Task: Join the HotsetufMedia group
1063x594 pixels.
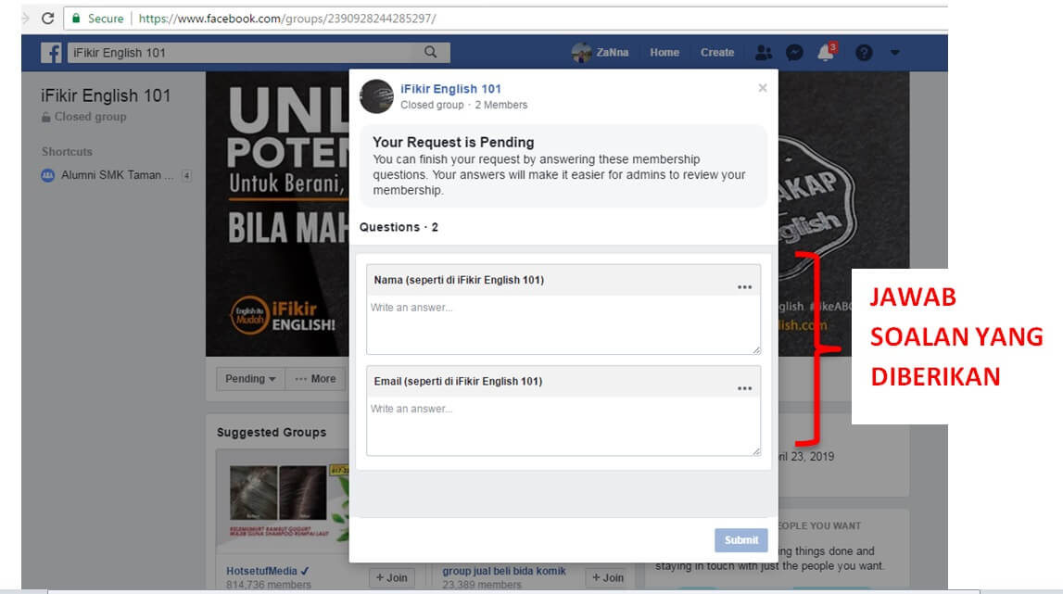Action: (x=392, y=577)
